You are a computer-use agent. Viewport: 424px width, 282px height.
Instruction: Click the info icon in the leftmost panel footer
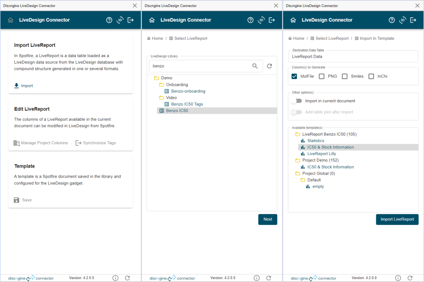(x=115, y=278)
